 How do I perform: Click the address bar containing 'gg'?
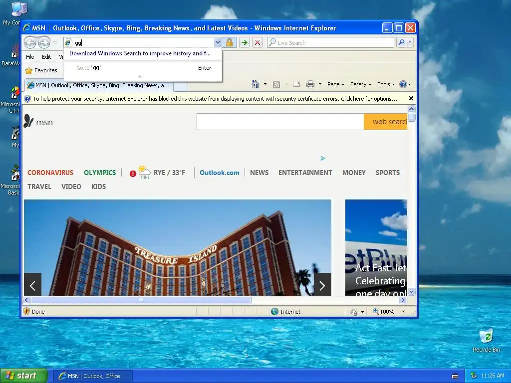(x=140, y=43)
